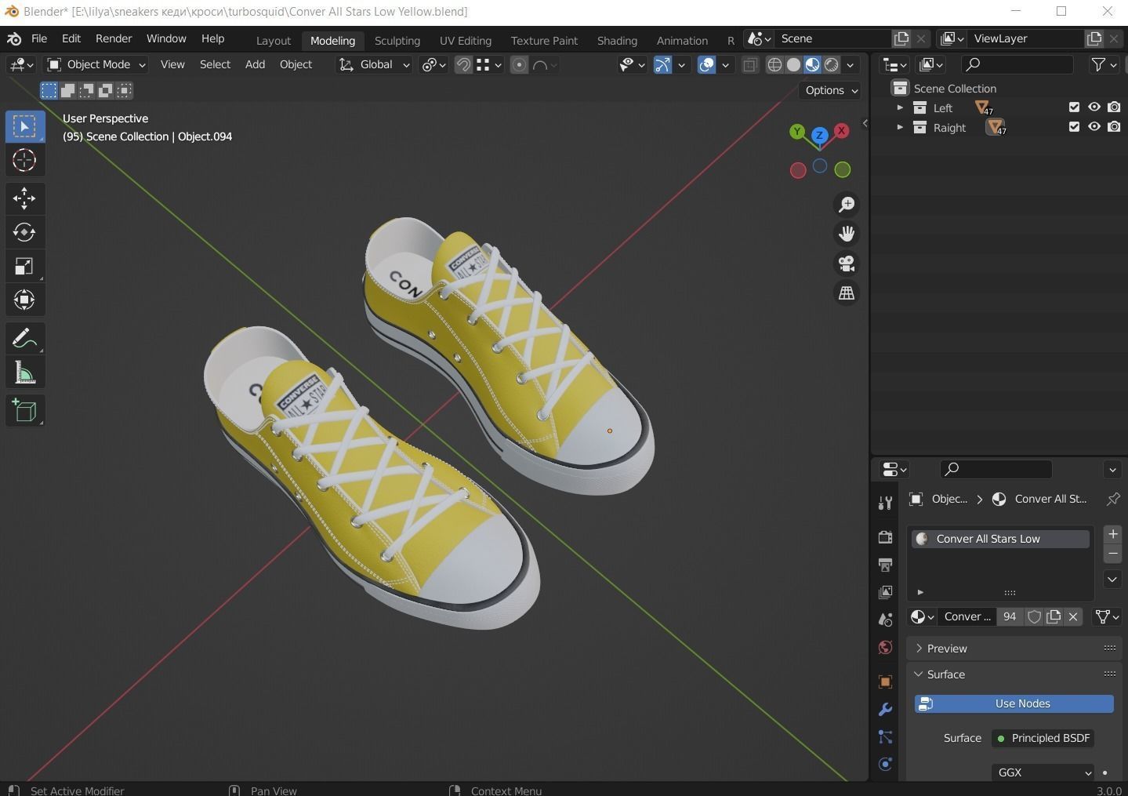Image resolution: width=1128 pixels, height=796 pixels.
Task: Add a new material slot
Action: click(x=1112, y=534)
